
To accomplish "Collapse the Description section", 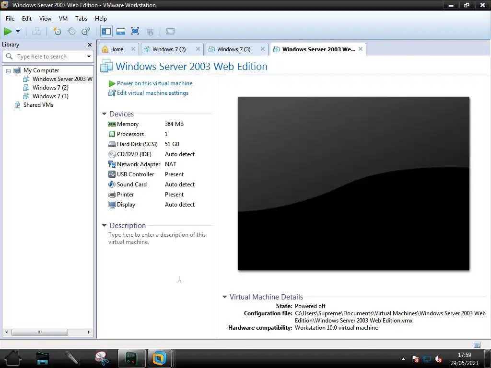I will (104, 225).
